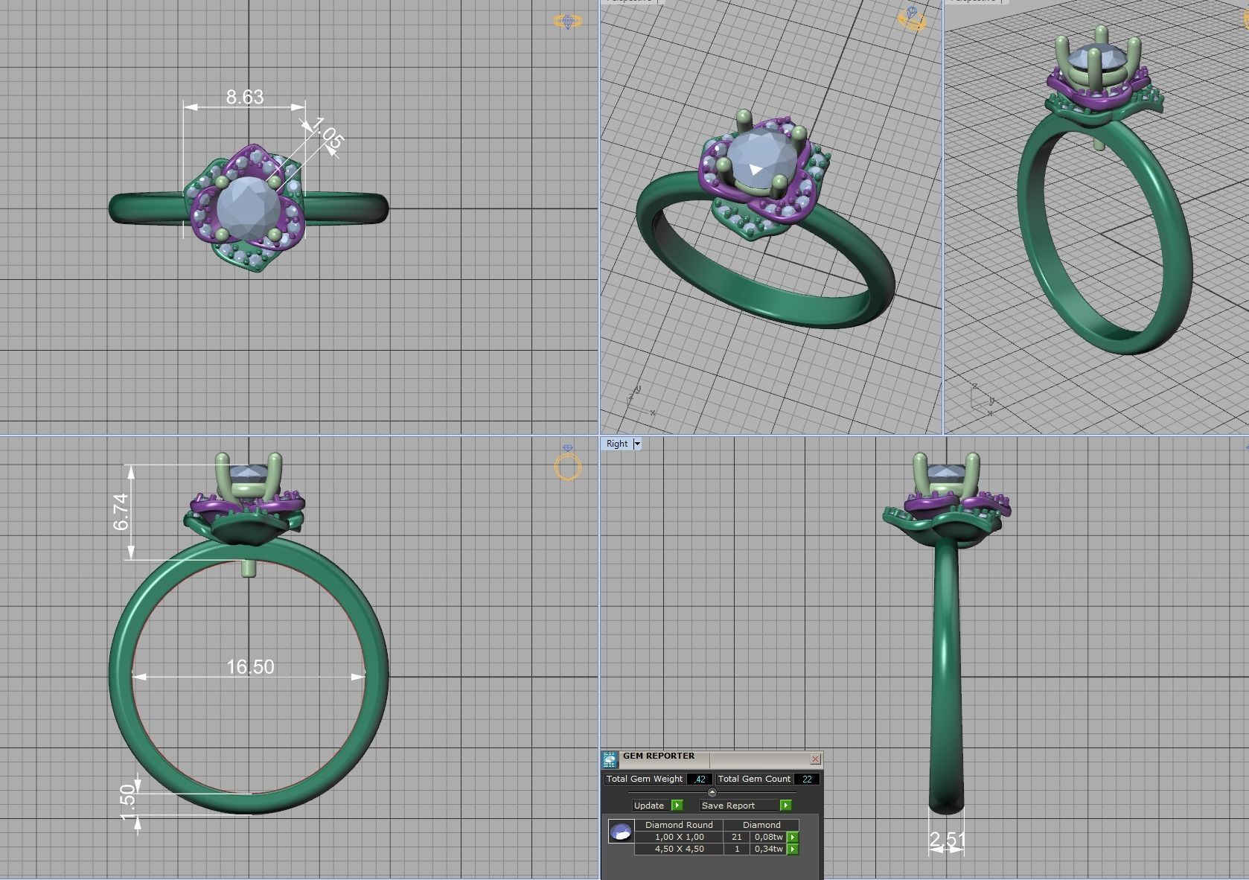Viewport: 1249px width, 880px height.
Task: Open the Right viewport dropdown arrow
Action: 637,444
